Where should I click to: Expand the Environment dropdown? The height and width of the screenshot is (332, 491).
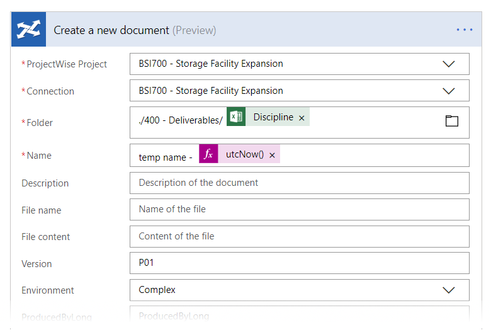(x=448, y=290)
